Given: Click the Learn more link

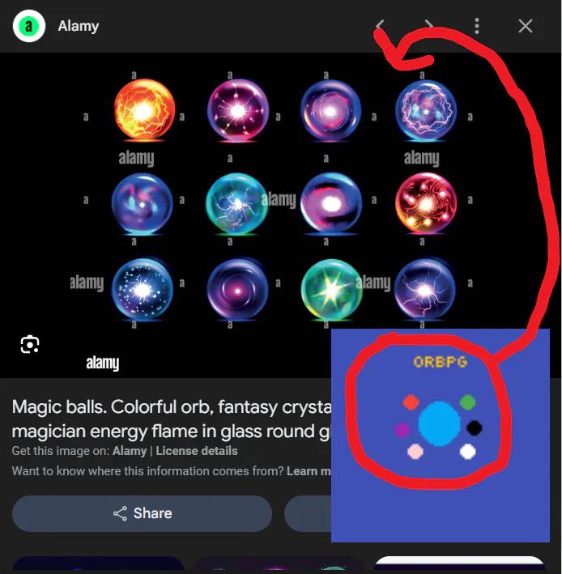Looking at the screenshot, I should pos(309,470).
